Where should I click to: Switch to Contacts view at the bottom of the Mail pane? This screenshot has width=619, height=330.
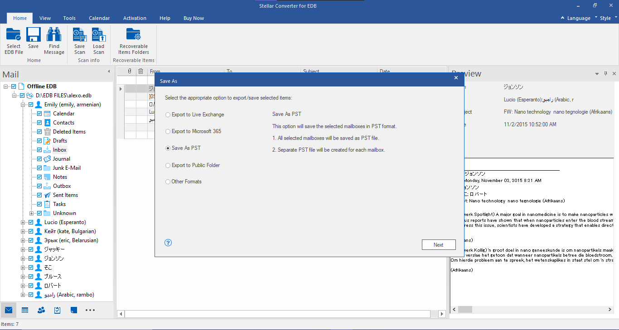[41, 310]
